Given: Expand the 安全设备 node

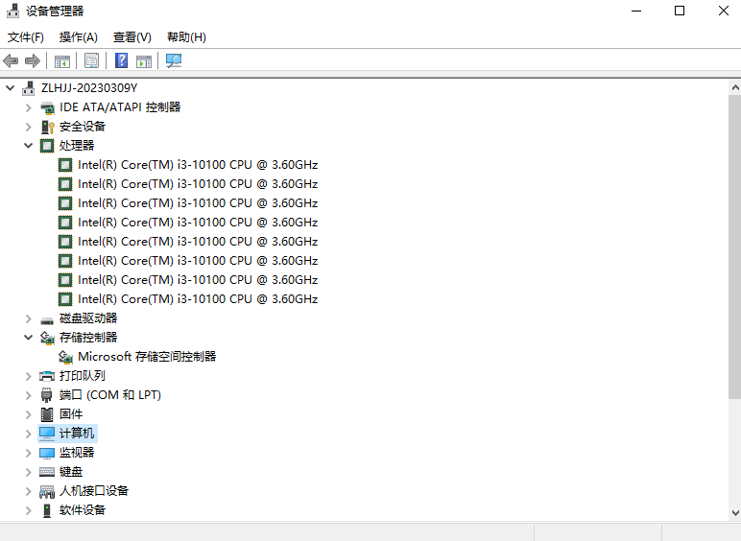Looking at the screenshot, I should (x=29, y=127).
